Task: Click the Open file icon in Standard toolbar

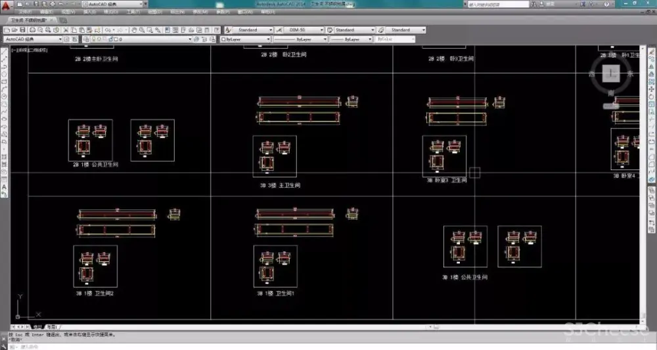Action: 14,30
